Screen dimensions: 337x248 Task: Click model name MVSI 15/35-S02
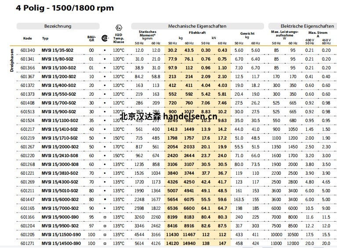pos(58,50)
